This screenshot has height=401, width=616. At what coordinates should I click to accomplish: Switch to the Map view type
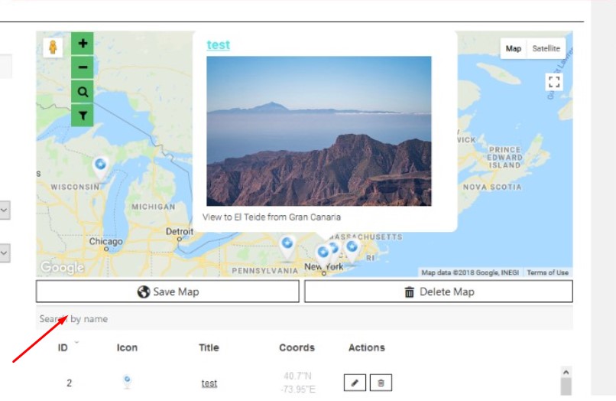coord(514,48)
